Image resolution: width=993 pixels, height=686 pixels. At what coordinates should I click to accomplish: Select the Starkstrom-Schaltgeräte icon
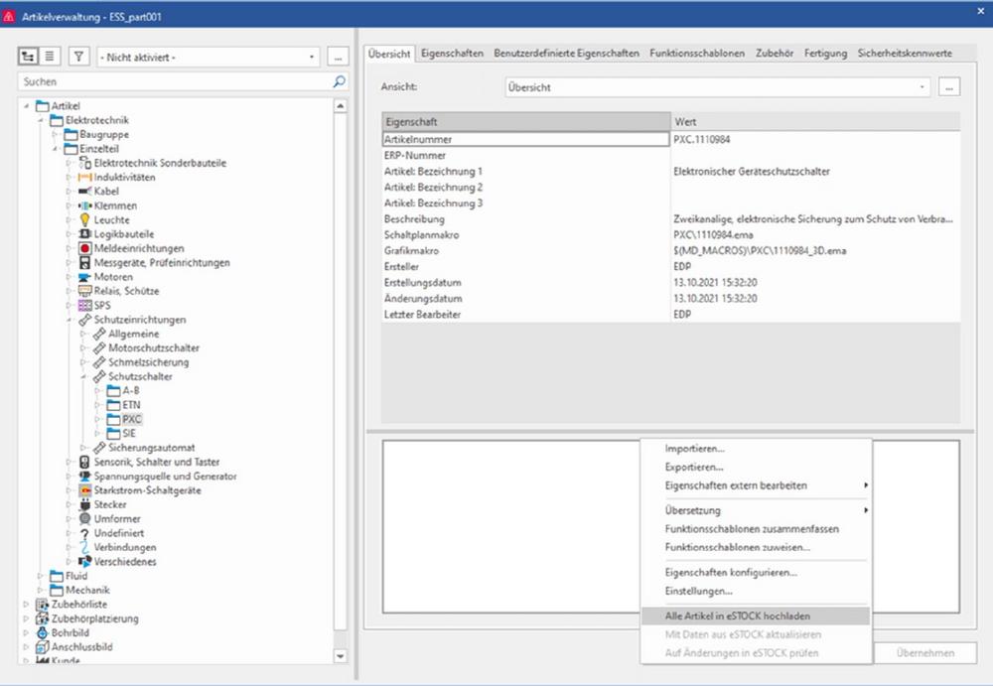click(x=84, y=490)
